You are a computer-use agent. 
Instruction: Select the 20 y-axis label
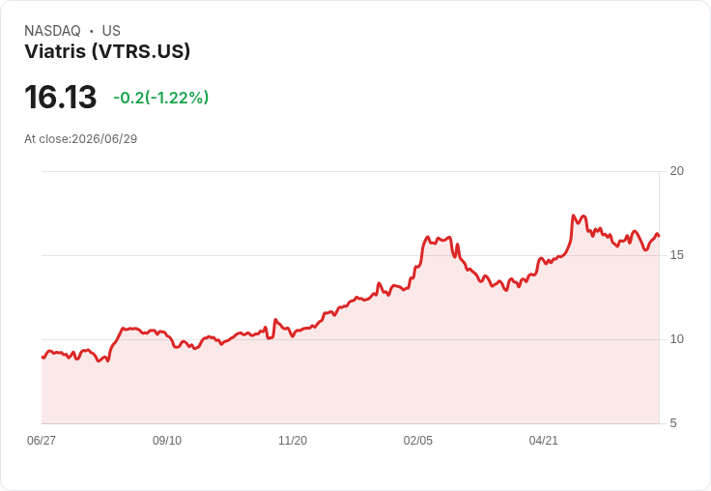[x=676, y=171]
